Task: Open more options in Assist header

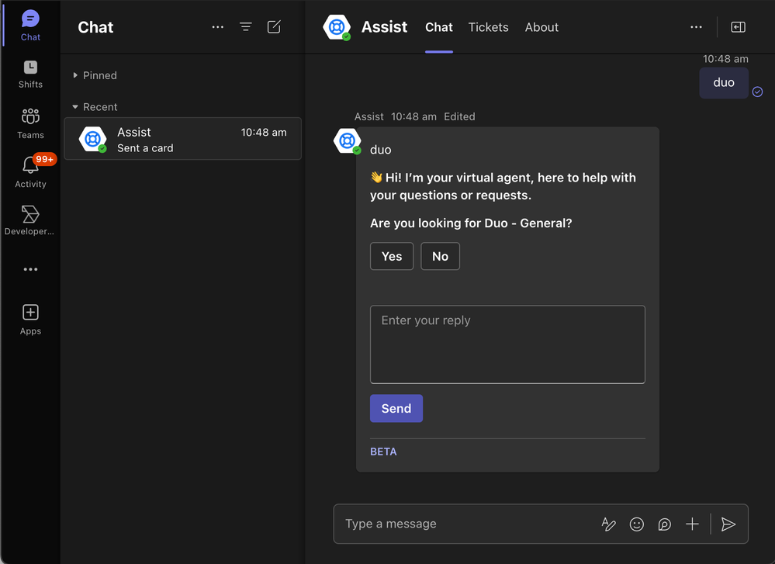Action: (x=696, y=27)
